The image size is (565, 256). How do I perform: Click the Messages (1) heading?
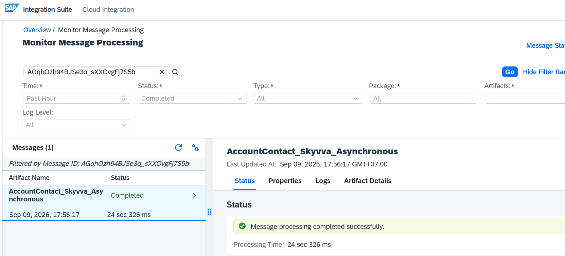tap(33, 147)
